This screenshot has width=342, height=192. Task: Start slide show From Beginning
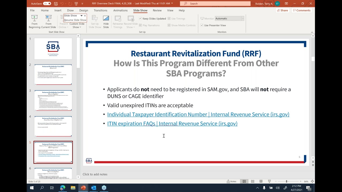click(34, 22)
